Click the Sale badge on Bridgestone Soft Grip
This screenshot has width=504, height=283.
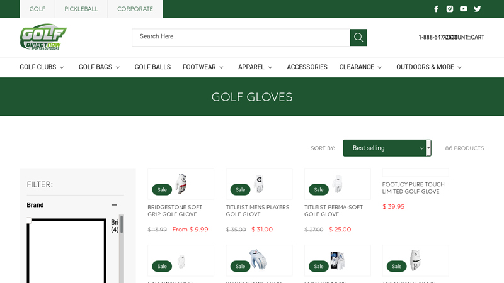click(x=162, y=190)
